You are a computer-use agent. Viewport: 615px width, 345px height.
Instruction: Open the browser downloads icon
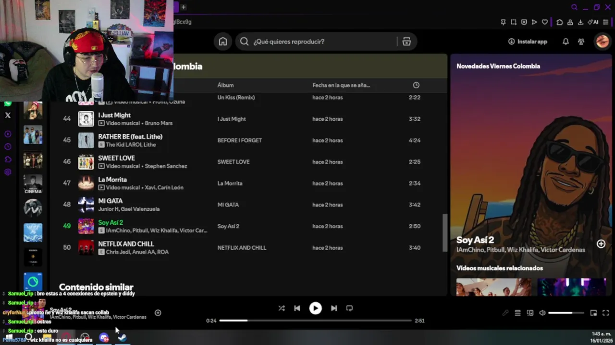580,22
